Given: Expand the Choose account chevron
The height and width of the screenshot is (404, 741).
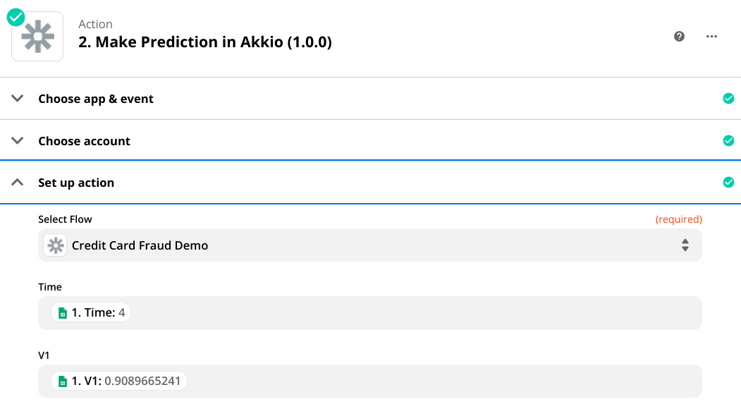Looking at the screenshot, I should (18, 141).
